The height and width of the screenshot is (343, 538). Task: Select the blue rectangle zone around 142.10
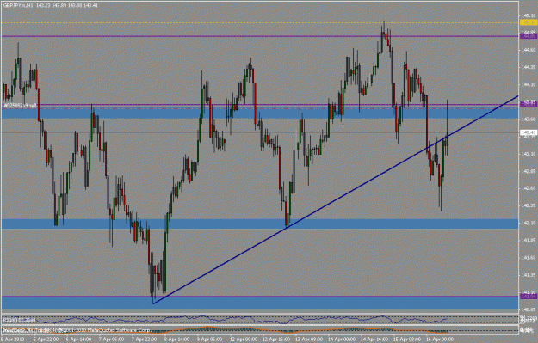pyautogui.click(x=260, y=224)
